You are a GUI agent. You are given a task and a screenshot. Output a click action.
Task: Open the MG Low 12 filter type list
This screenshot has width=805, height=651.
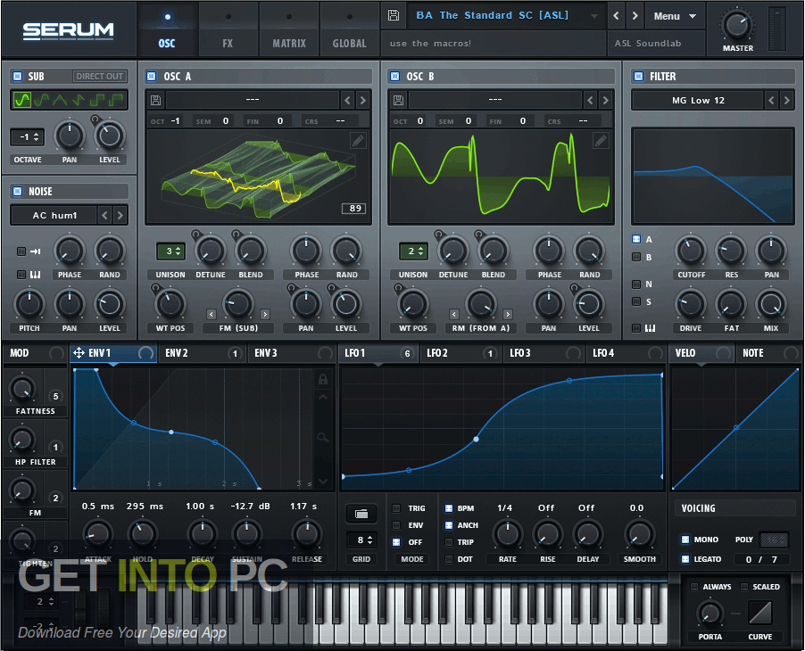[698, 101]
